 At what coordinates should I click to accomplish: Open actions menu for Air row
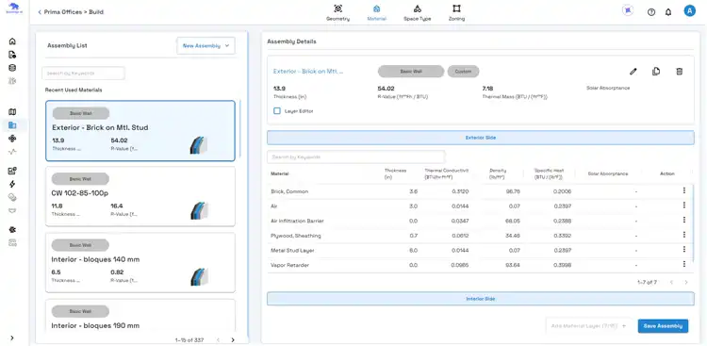tap(683, 206)
